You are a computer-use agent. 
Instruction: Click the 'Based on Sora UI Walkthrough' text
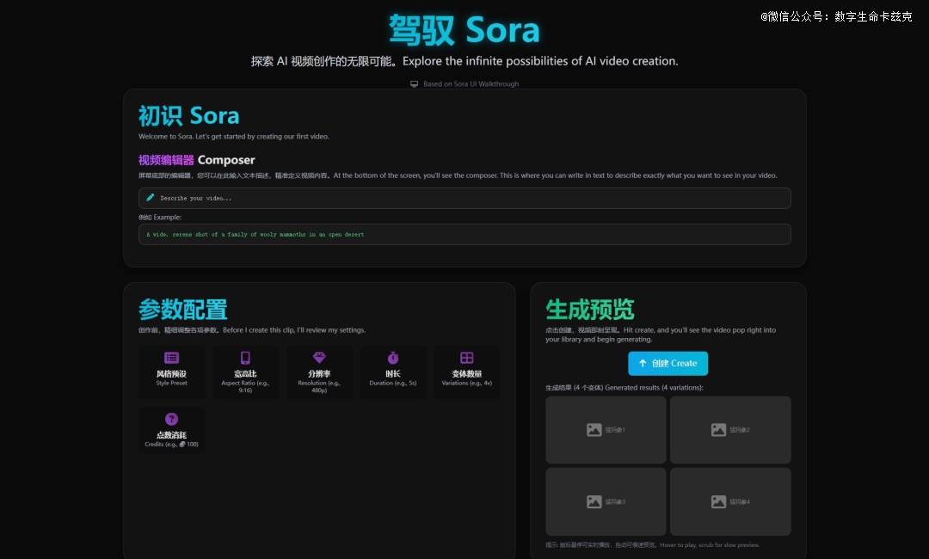click(471, 84)
